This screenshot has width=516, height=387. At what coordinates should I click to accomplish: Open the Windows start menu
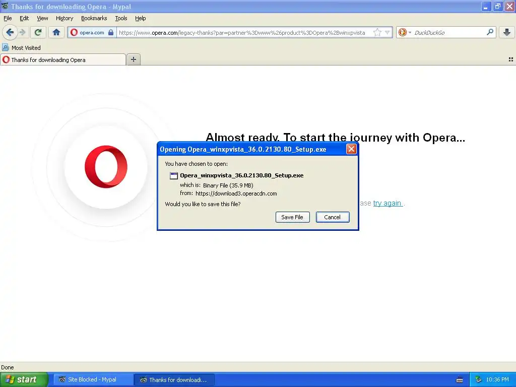pyautogui.click(x=24, y=380)
